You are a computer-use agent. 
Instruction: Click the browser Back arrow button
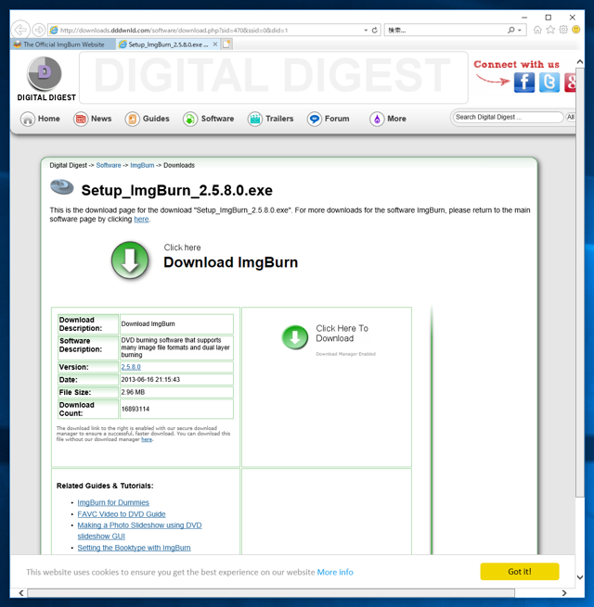[x=20, y=30]
